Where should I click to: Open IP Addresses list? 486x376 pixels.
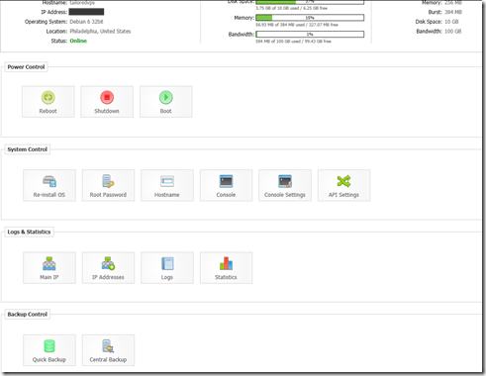pos(108,268)
